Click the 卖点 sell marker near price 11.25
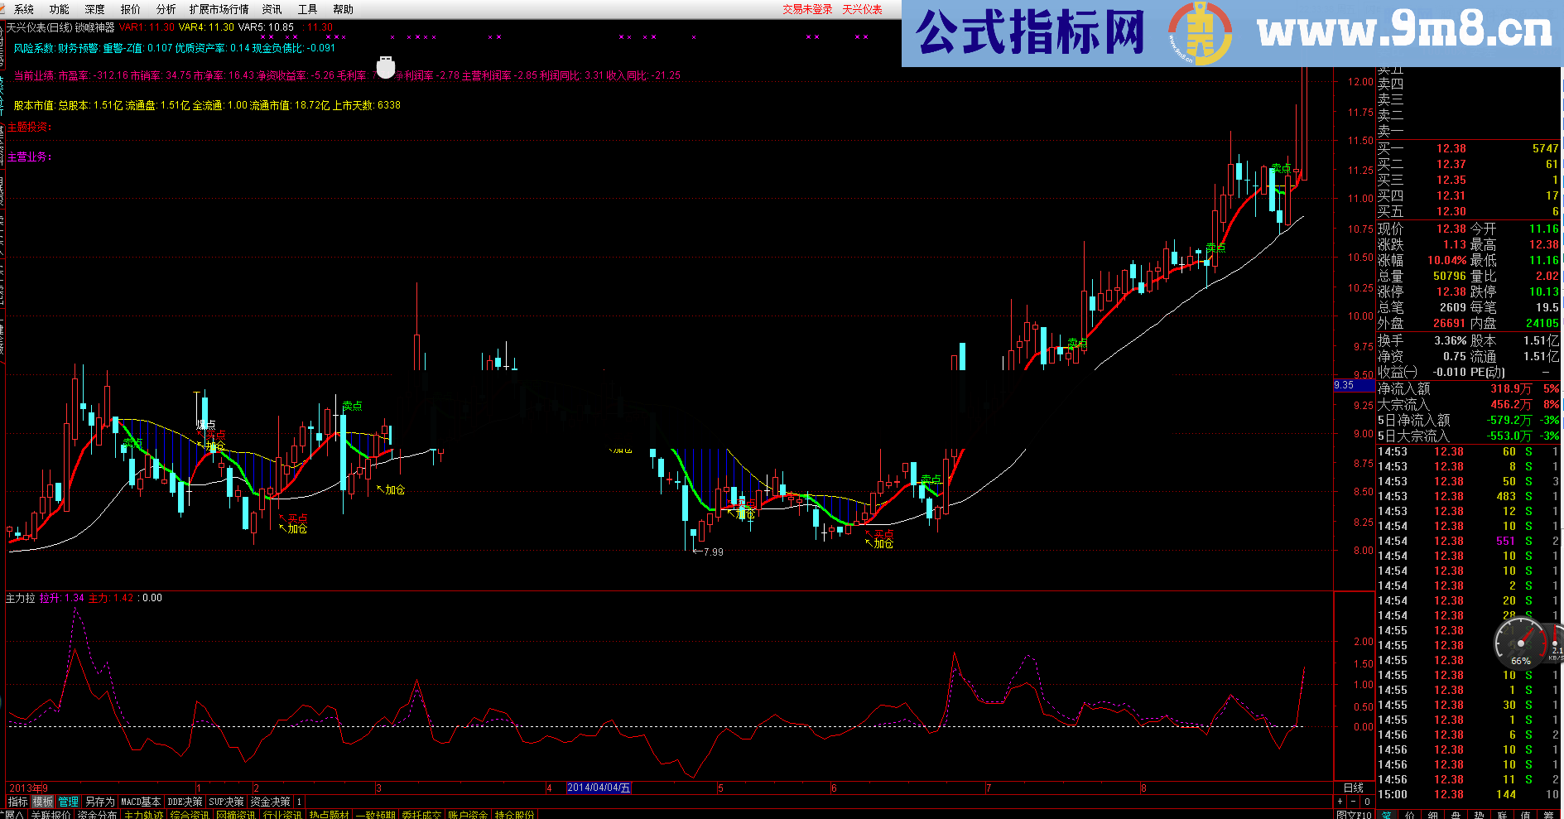 (x=1281, y=168)
